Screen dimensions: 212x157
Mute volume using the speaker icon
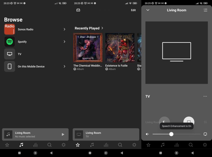[x=147, y=134]
